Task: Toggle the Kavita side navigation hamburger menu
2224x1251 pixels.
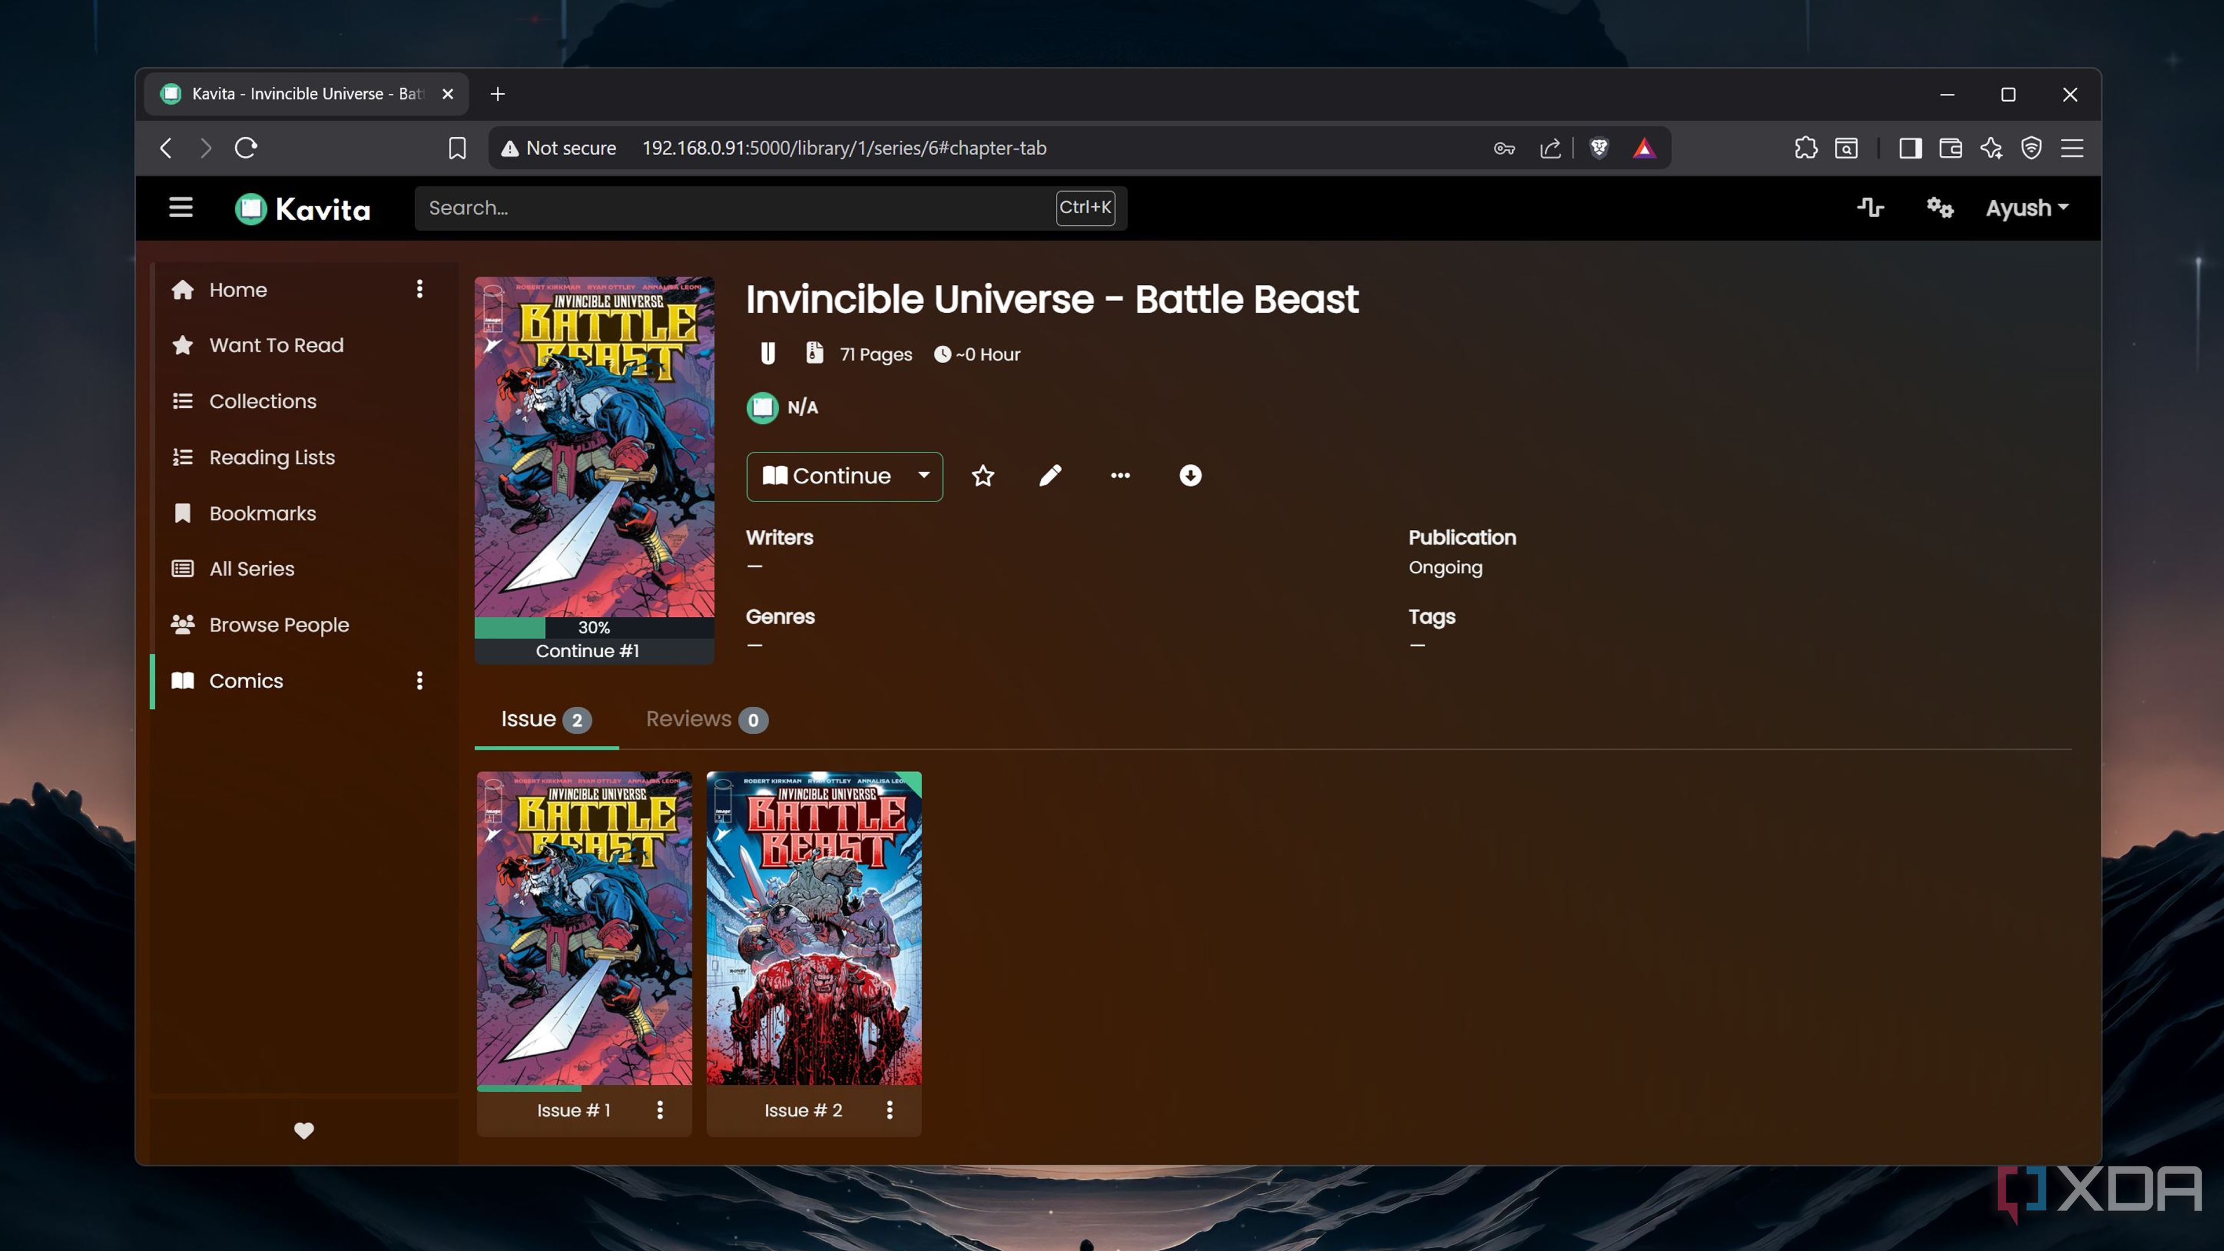Action: pyautogui.click(x=181, y=207)
